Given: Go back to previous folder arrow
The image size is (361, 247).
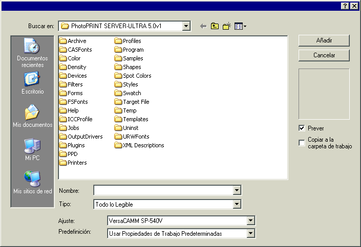Looking at the screenshot, I should coord(203,26).
